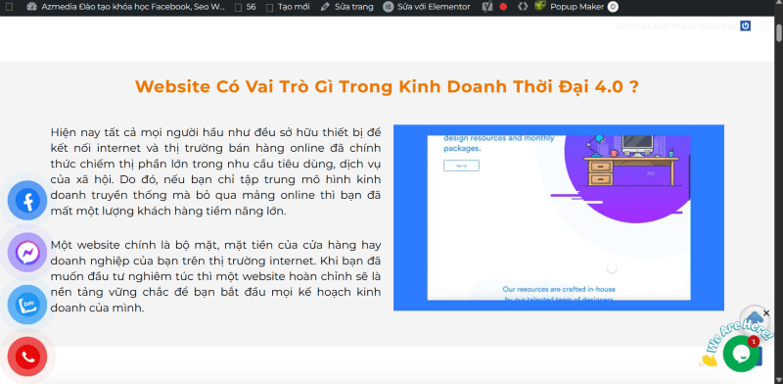Choose Sửa với Elementor
Viewport: 783px width, 384px height.
[434, 7]
